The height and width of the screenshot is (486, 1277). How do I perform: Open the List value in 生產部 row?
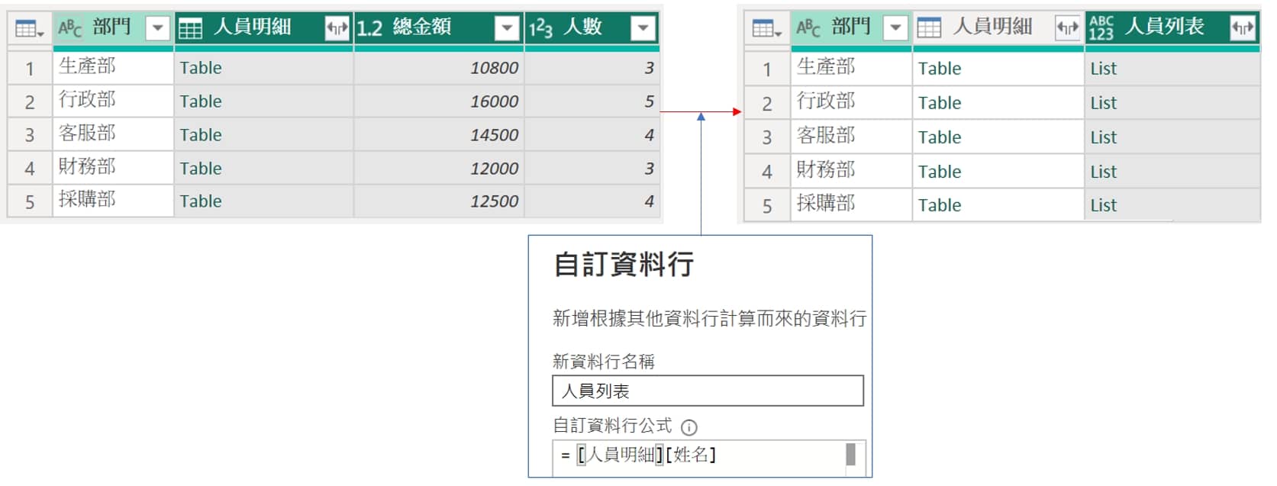1103,69
